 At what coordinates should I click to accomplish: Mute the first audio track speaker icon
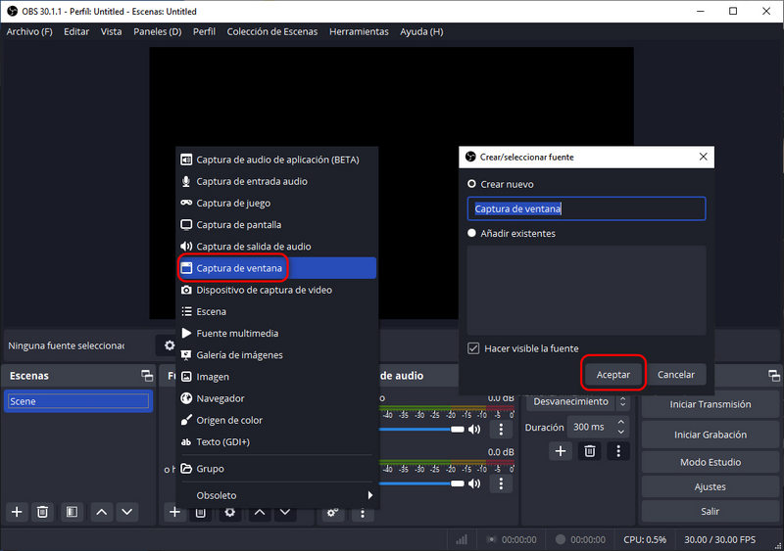click(x=474, y=429)
